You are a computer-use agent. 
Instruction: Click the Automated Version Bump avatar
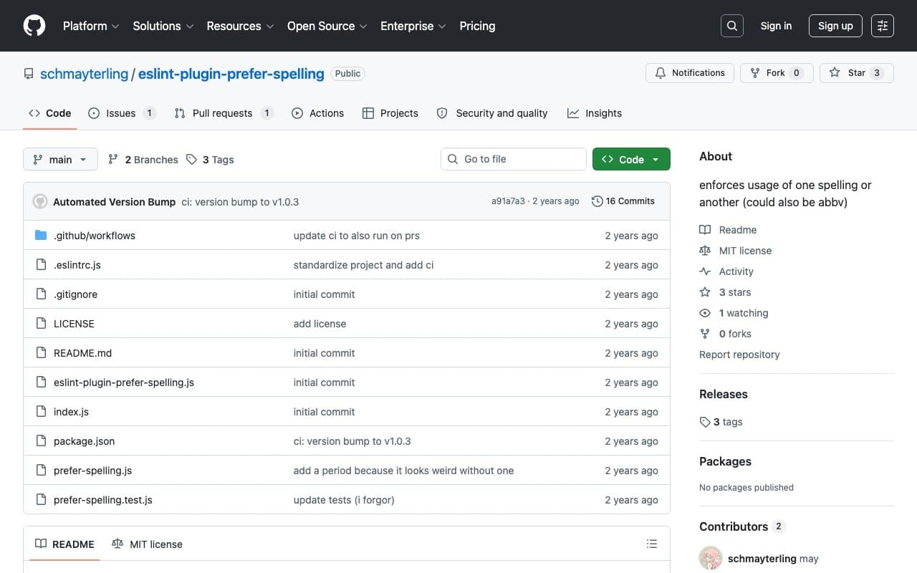coord(40,202)
